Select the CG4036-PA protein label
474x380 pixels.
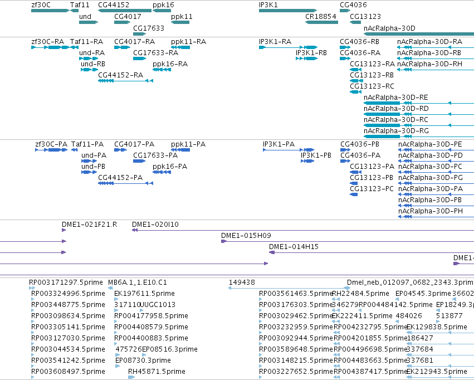[x=360, y=155]
